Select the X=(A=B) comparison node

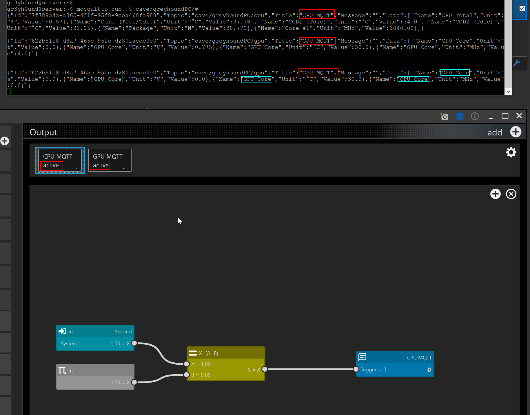(x=225, y=353)
